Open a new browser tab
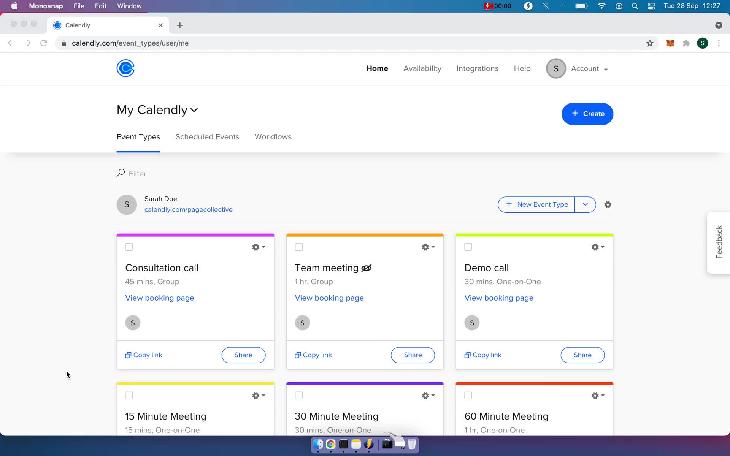 [x=180, y=25]
